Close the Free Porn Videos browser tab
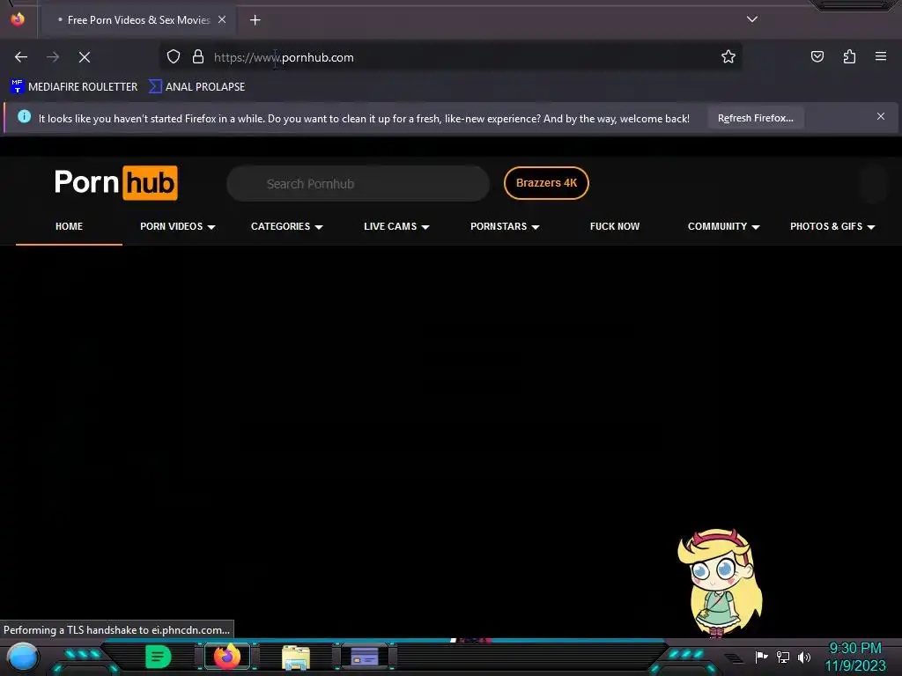This screenshot has height=676, width=902. point(222,19)
